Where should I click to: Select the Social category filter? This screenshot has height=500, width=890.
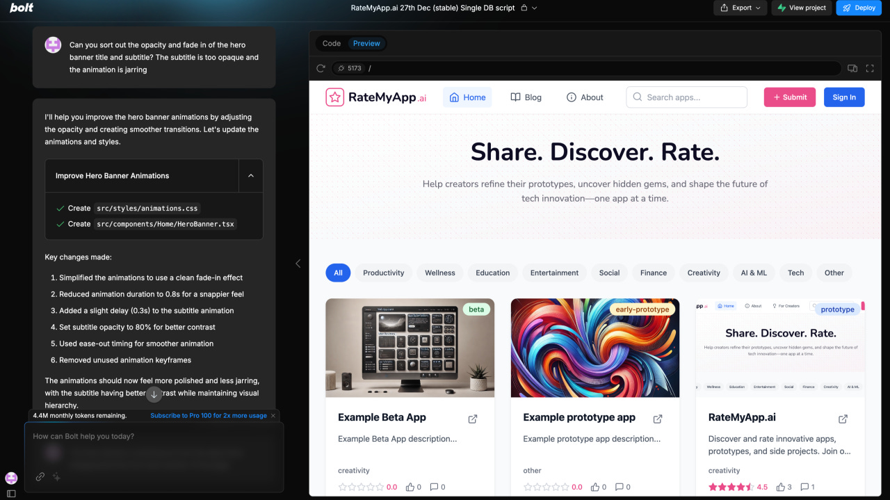tap(609, 273)
